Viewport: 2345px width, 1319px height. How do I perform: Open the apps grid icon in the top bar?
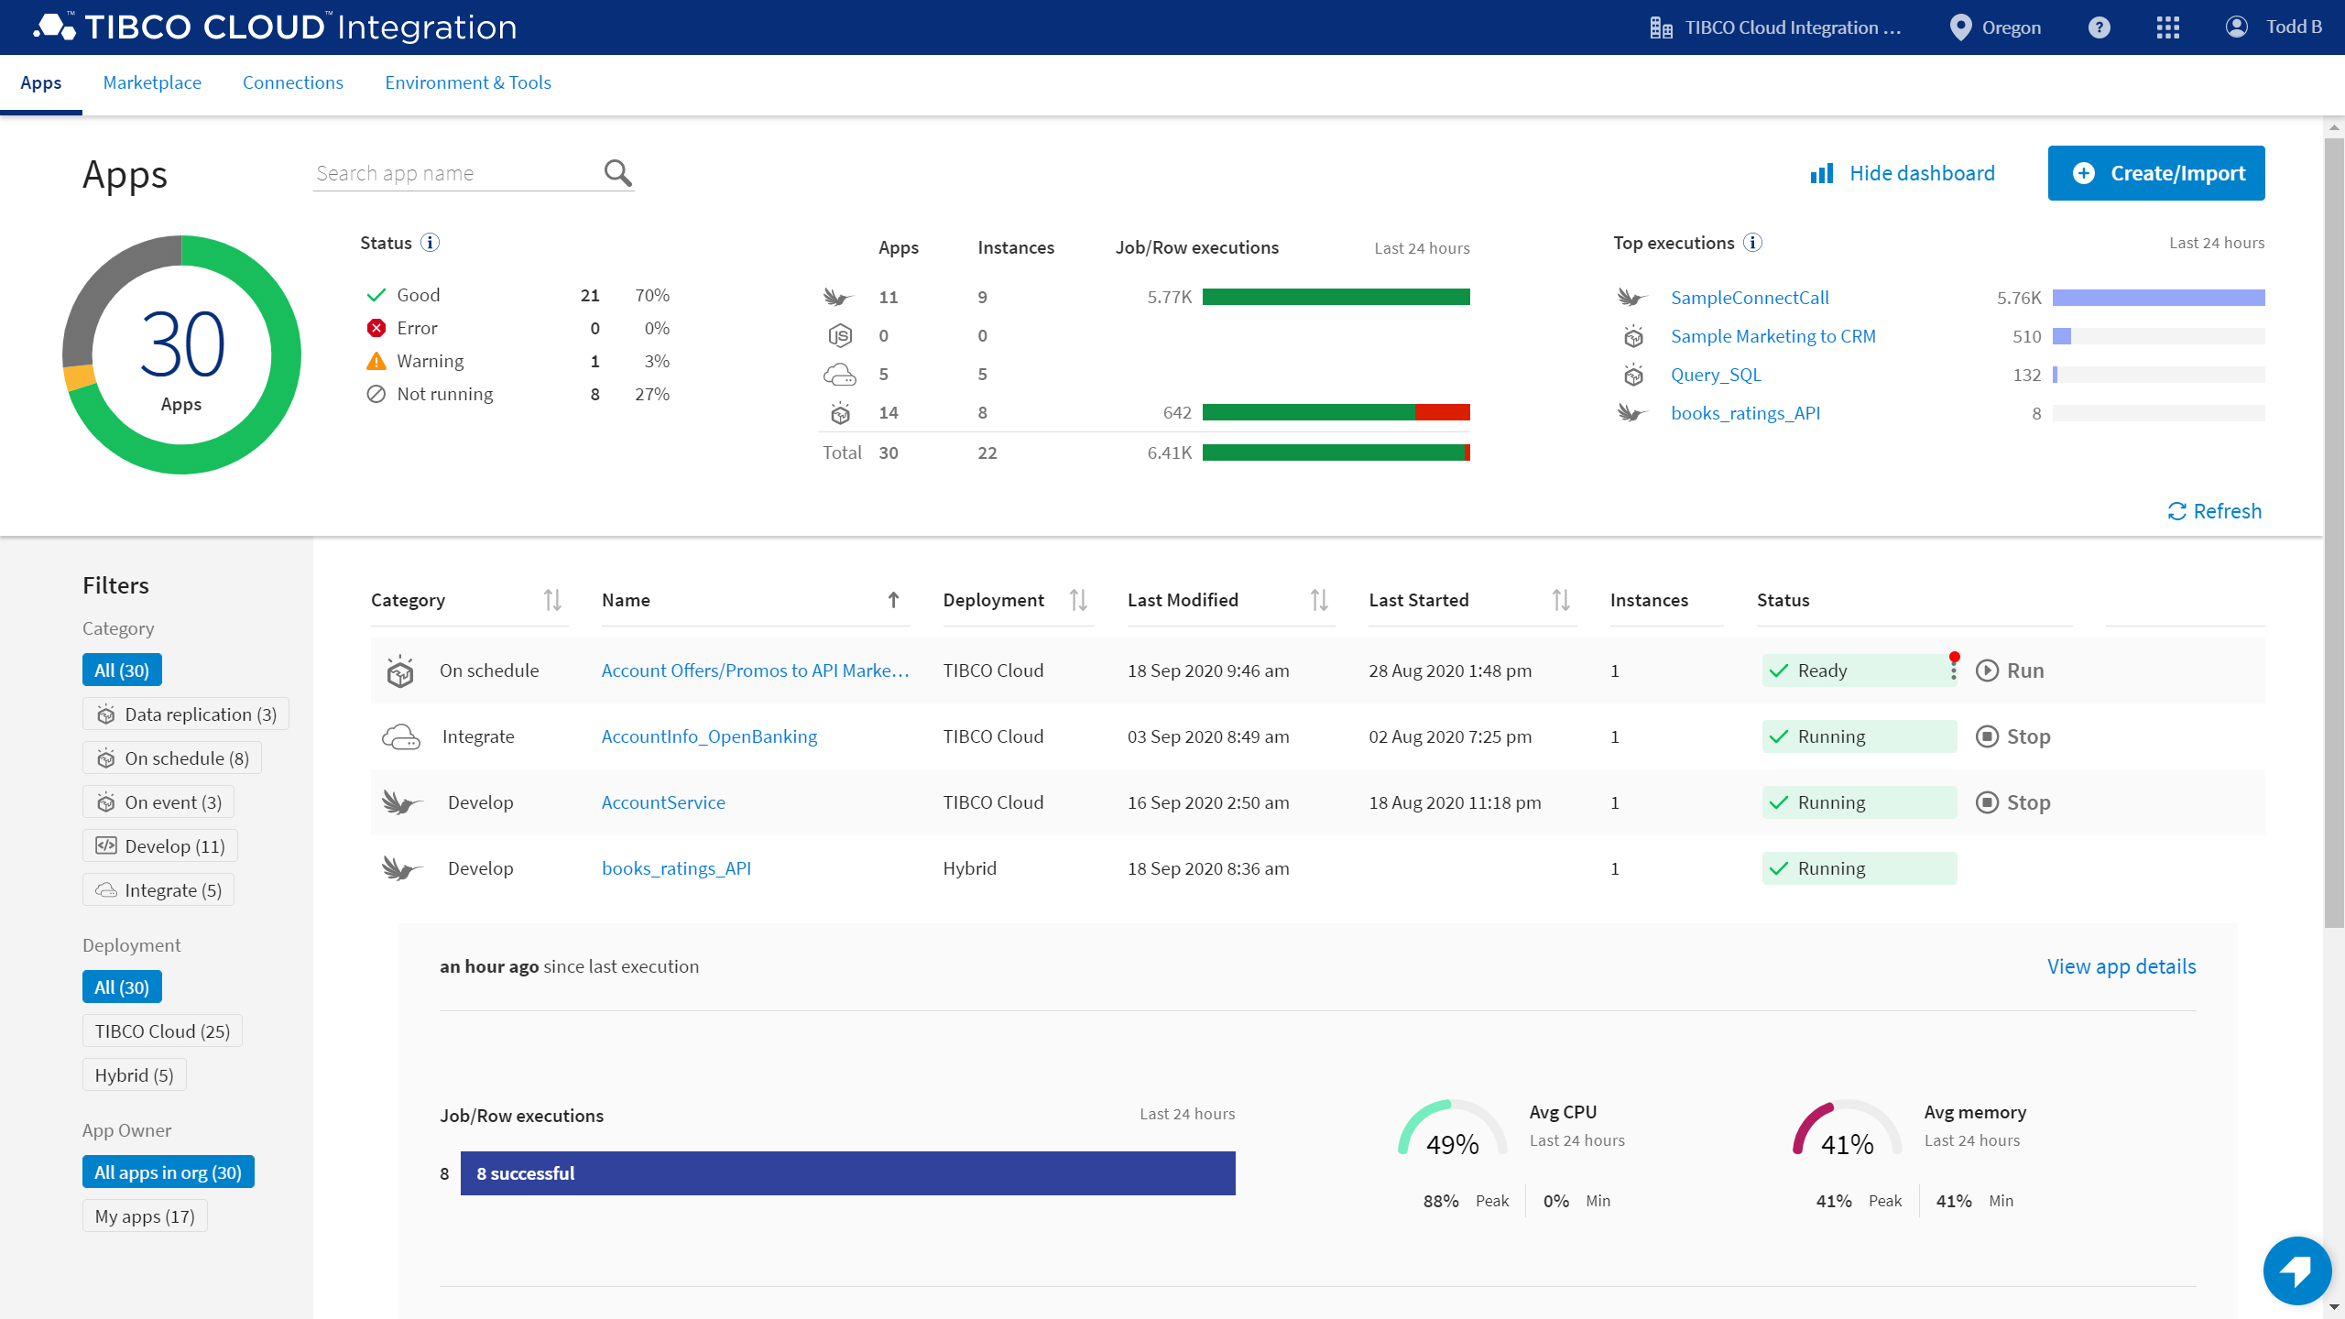tap(2168, 27)
